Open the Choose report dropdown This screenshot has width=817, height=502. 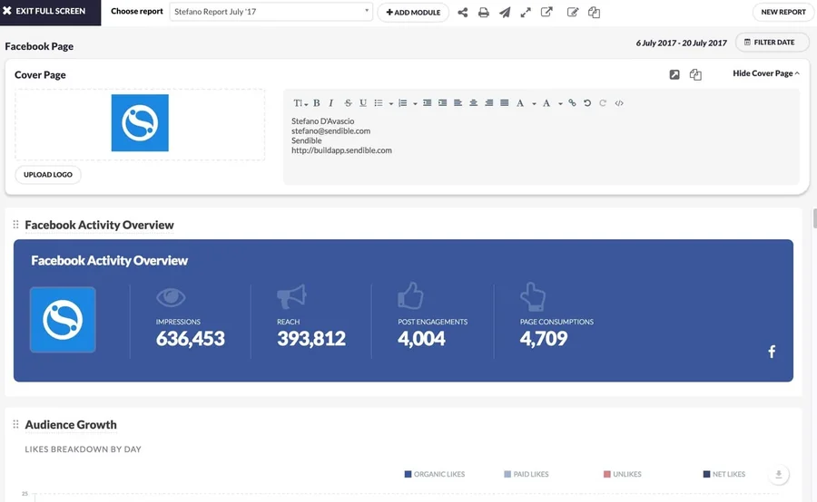(271, 13)
